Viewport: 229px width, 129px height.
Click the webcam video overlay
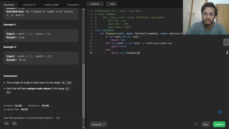pos(206,17)
